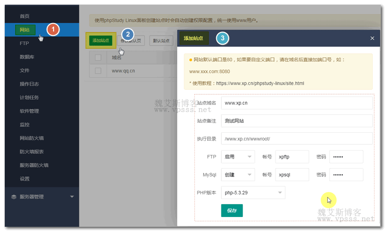This screenshot has width=386, height=232.
Task: Check the www.qq.cn row checkbox
Action: click(98, 71)
